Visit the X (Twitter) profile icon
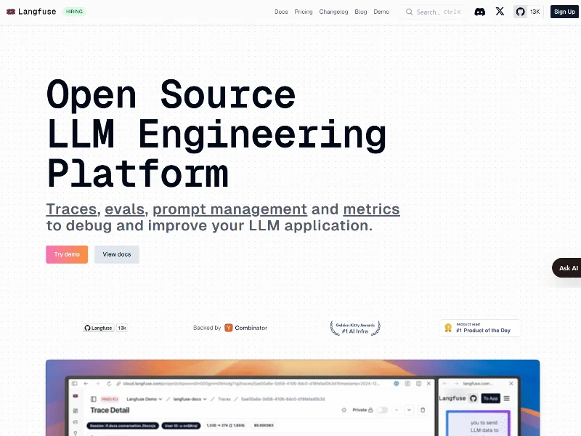This screenshot has width=581, height=436. pos(500,12)
